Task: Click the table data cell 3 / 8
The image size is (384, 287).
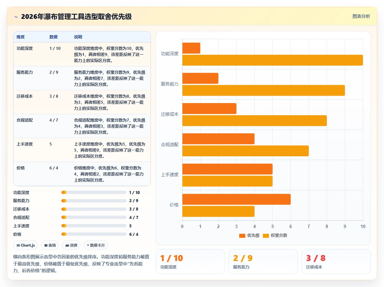Action: 54,96
